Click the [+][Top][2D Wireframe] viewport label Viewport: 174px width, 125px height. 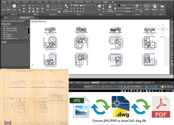[38, 22]
